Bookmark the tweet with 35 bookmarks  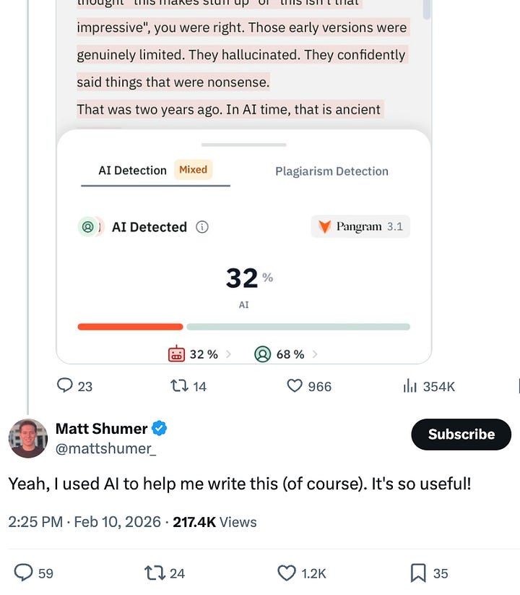418,573
